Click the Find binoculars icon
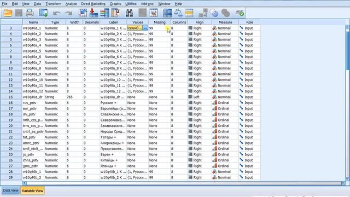Image resolution: width=350 pixels, height=197 pixels. pos(129,13)
